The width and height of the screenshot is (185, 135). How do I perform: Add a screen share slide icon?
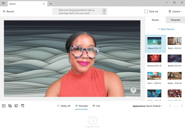[16, 106]
